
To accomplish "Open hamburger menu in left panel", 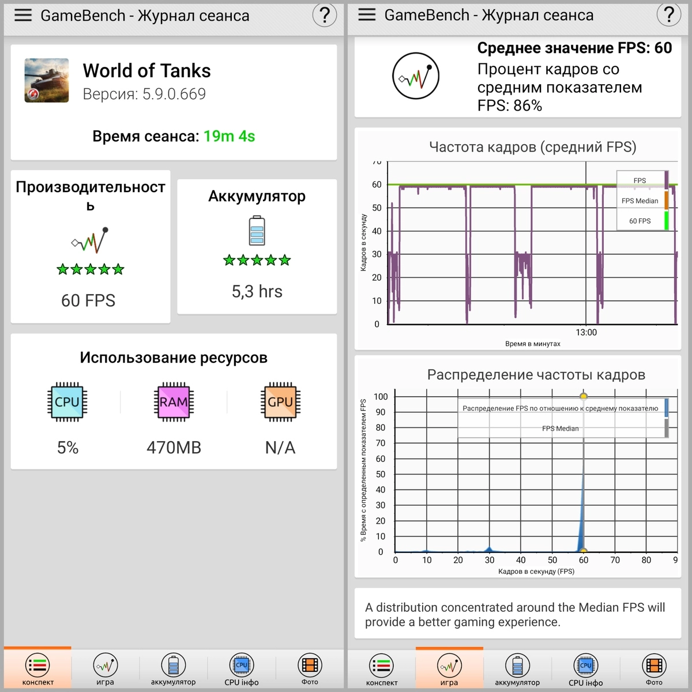I will point(23,16).
